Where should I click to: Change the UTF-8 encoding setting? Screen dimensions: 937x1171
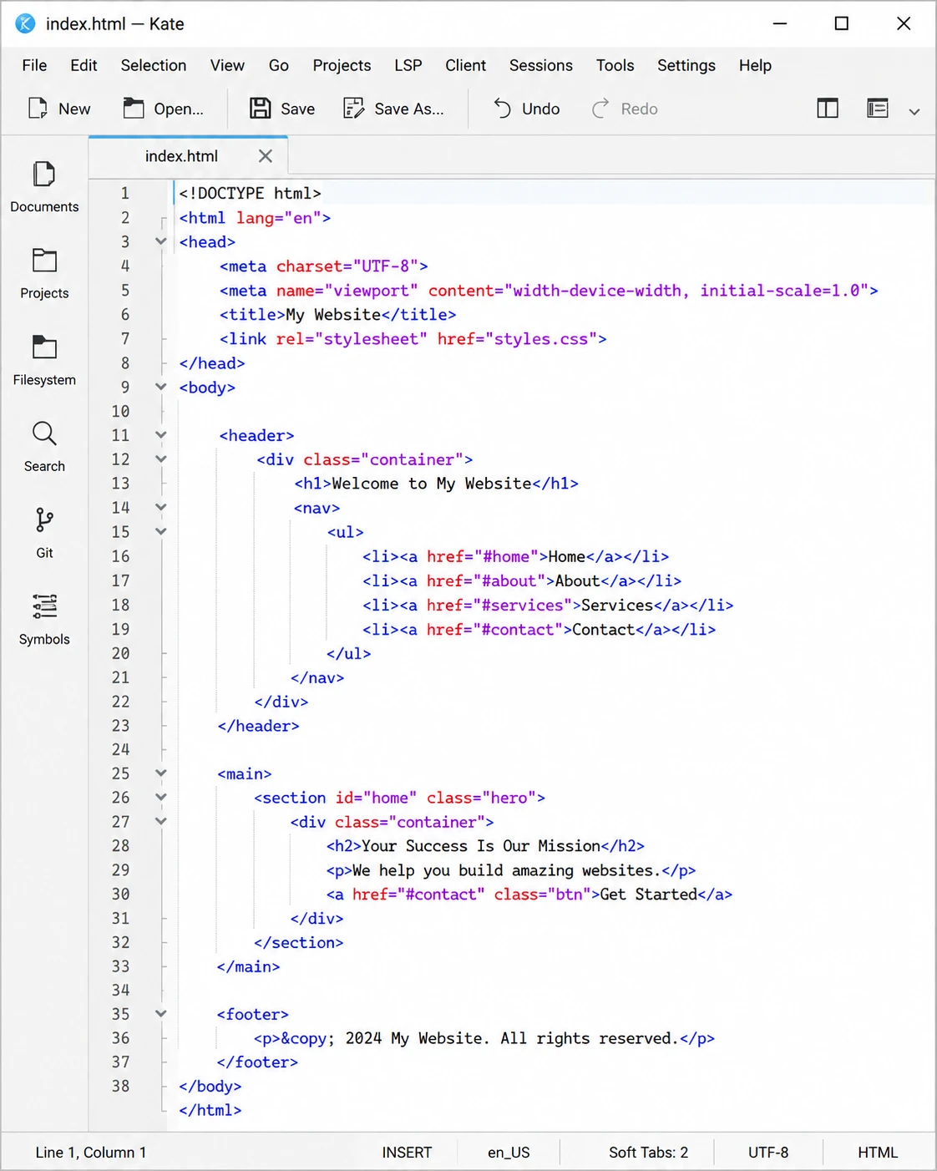[768, 1153]
